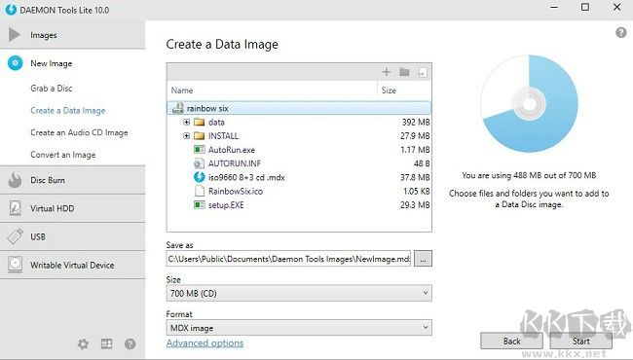Click the 1.17 MB size value
Screen dimensions: 633x360
(x=415, y=150)
